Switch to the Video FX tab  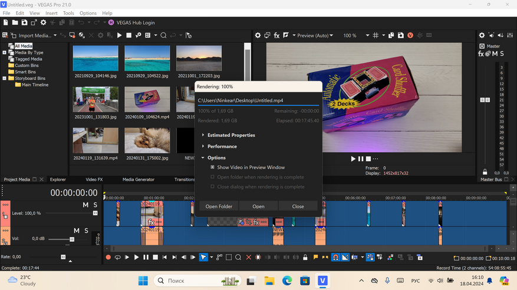(x=94, y=179)
